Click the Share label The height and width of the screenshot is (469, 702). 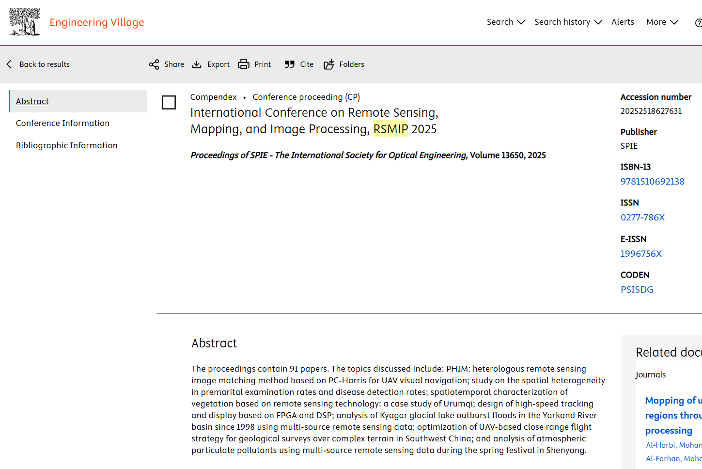(x=174, y=64)
